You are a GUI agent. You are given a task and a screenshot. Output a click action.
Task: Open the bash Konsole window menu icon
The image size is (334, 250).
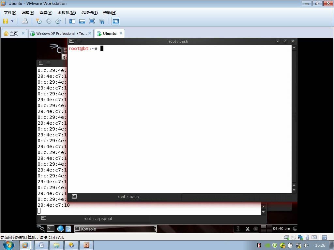click(x=72, y=41)
